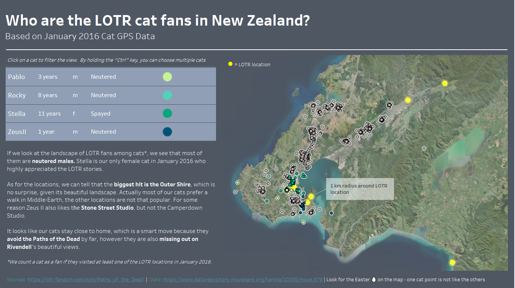Click the 'Click on a cat to filter' instruction text

tap(107, 60)
